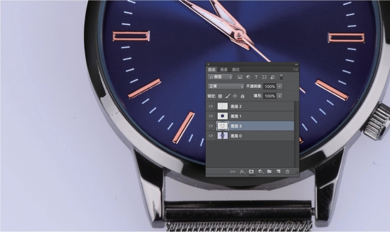Click the 填充 100% value field
This screenshot has height=232, width=390.
[270, 96]
